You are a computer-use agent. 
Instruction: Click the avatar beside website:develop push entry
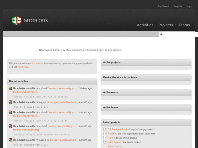tap(11, 126)
